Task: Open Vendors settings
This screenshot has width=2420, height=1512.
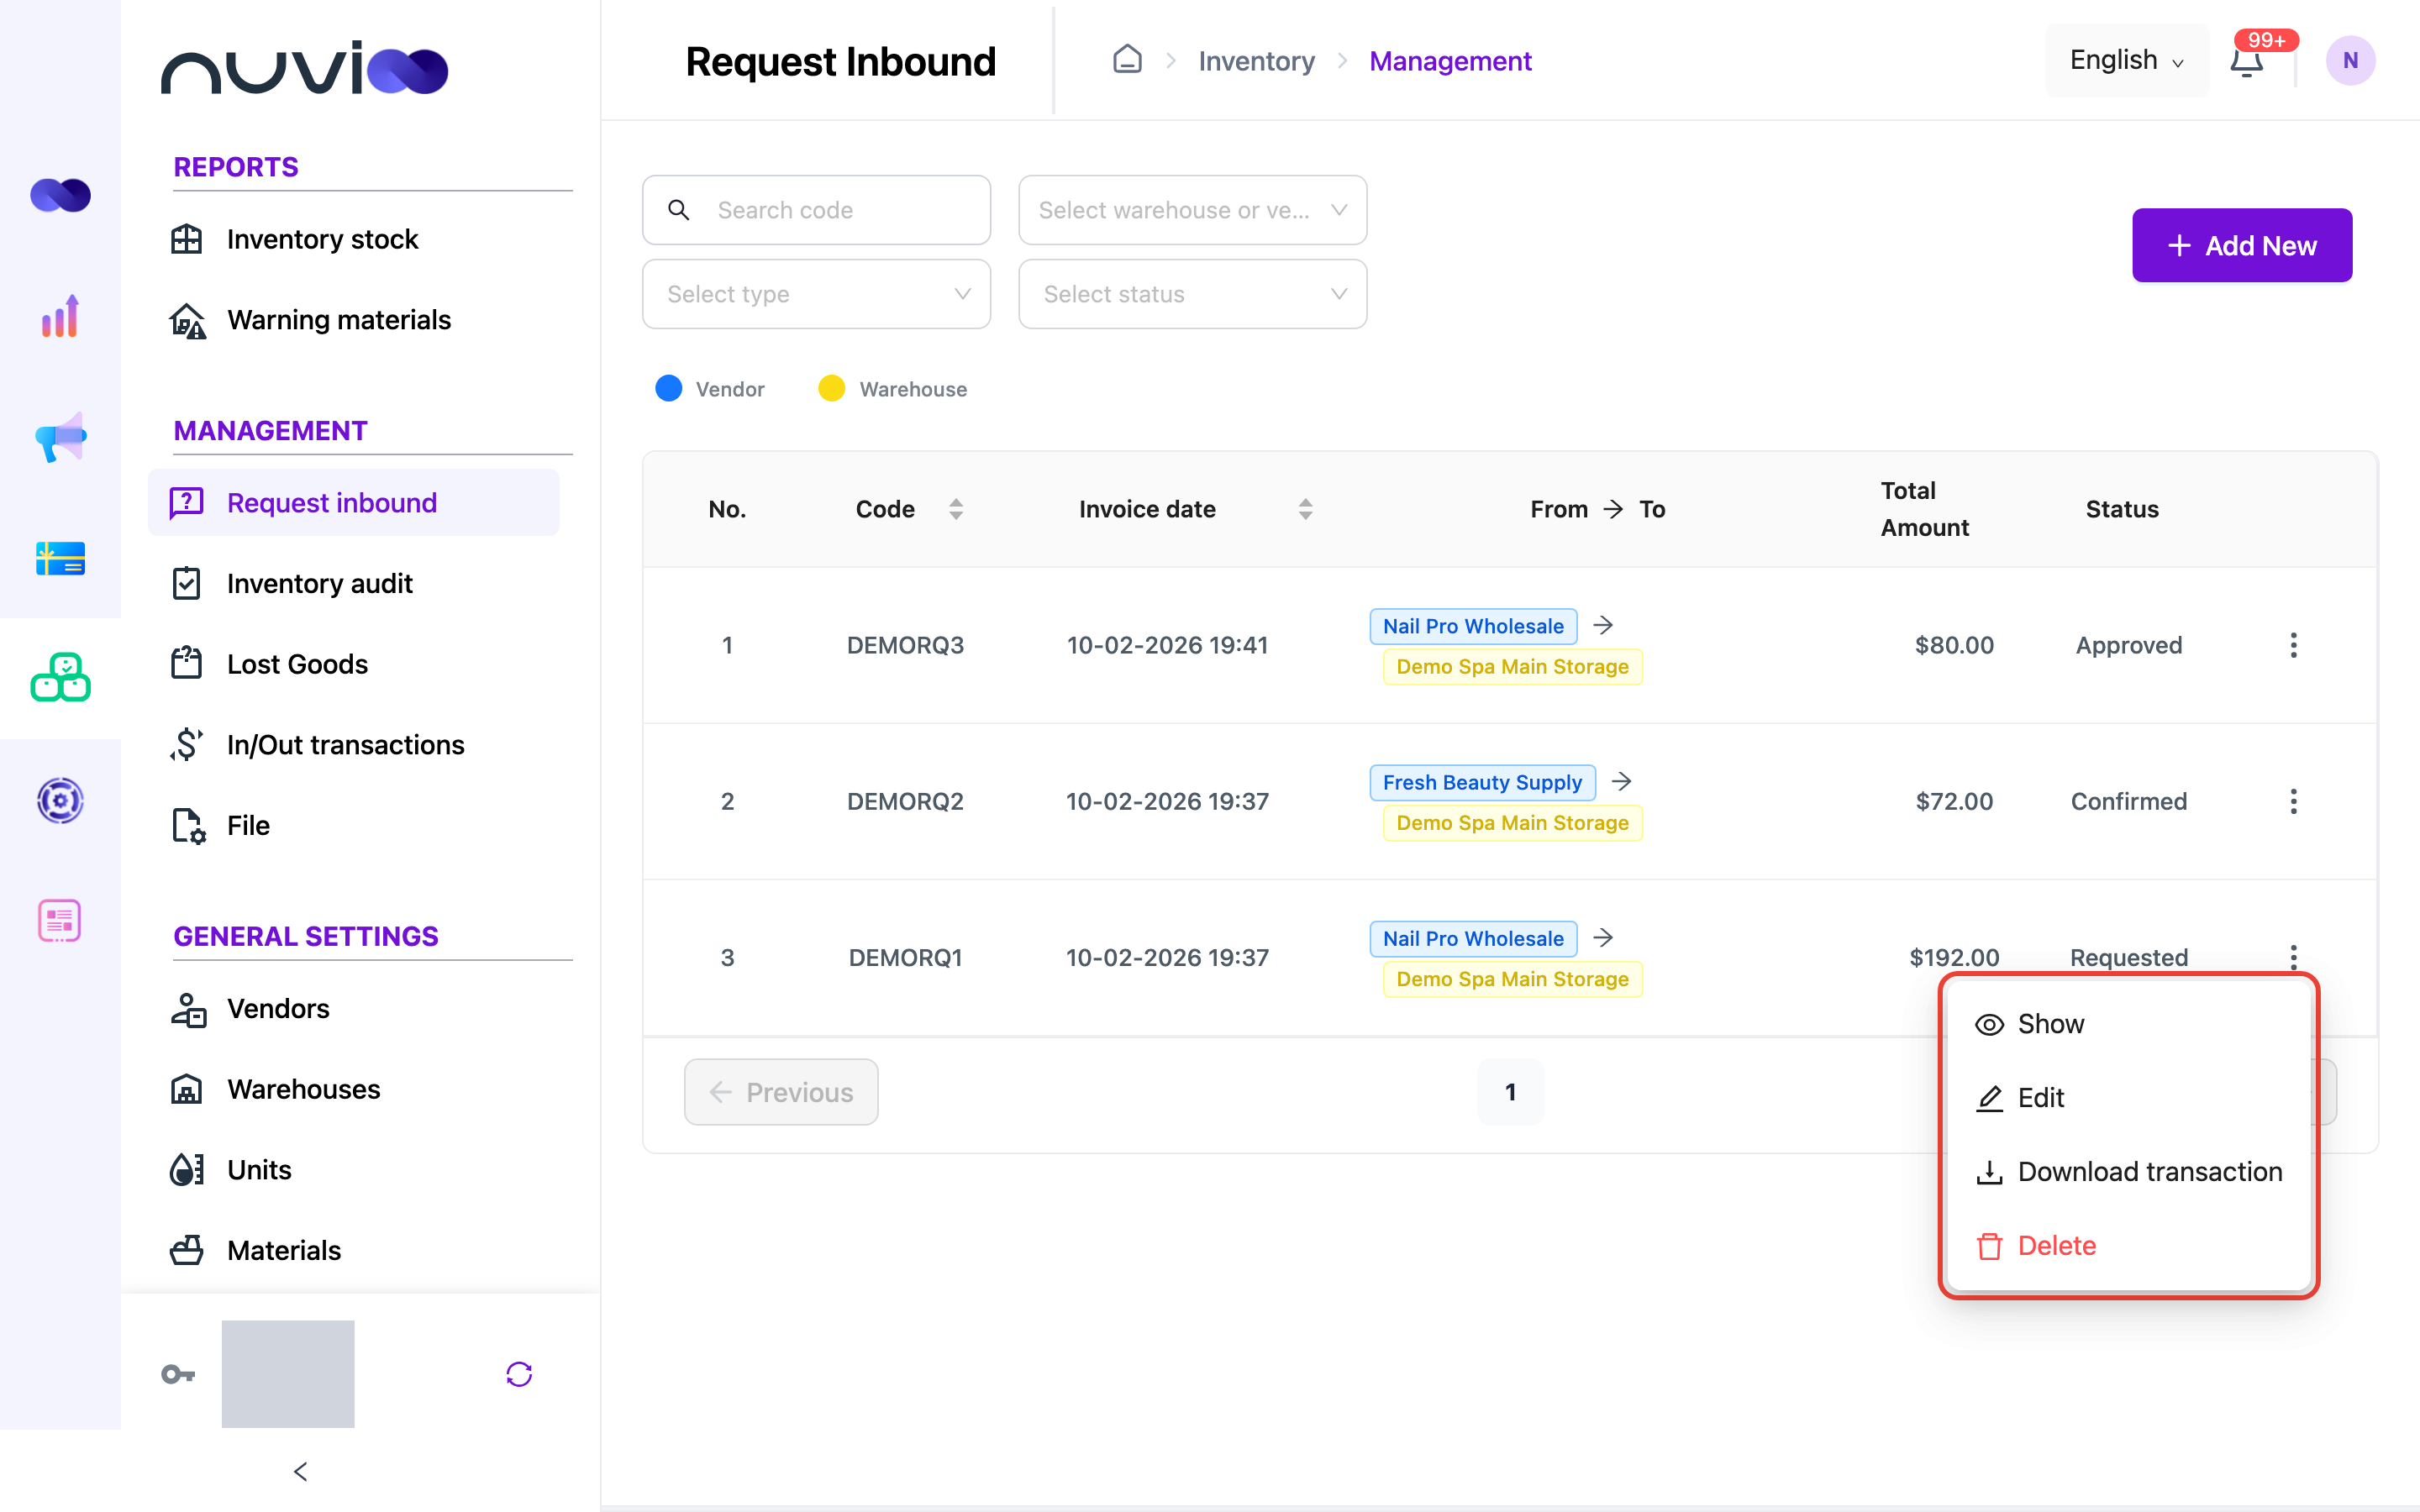Action: [x=354, y=1008]
